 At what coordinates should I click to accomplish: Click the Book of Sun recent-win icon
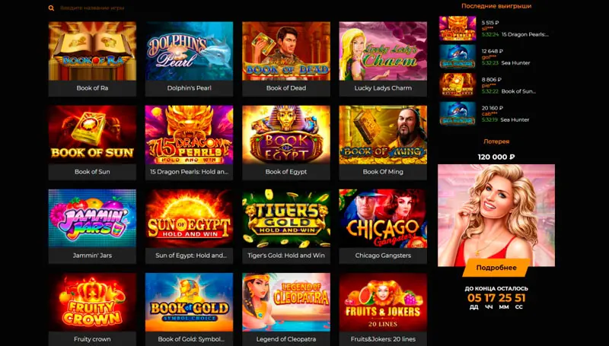(x=458, y=85)
